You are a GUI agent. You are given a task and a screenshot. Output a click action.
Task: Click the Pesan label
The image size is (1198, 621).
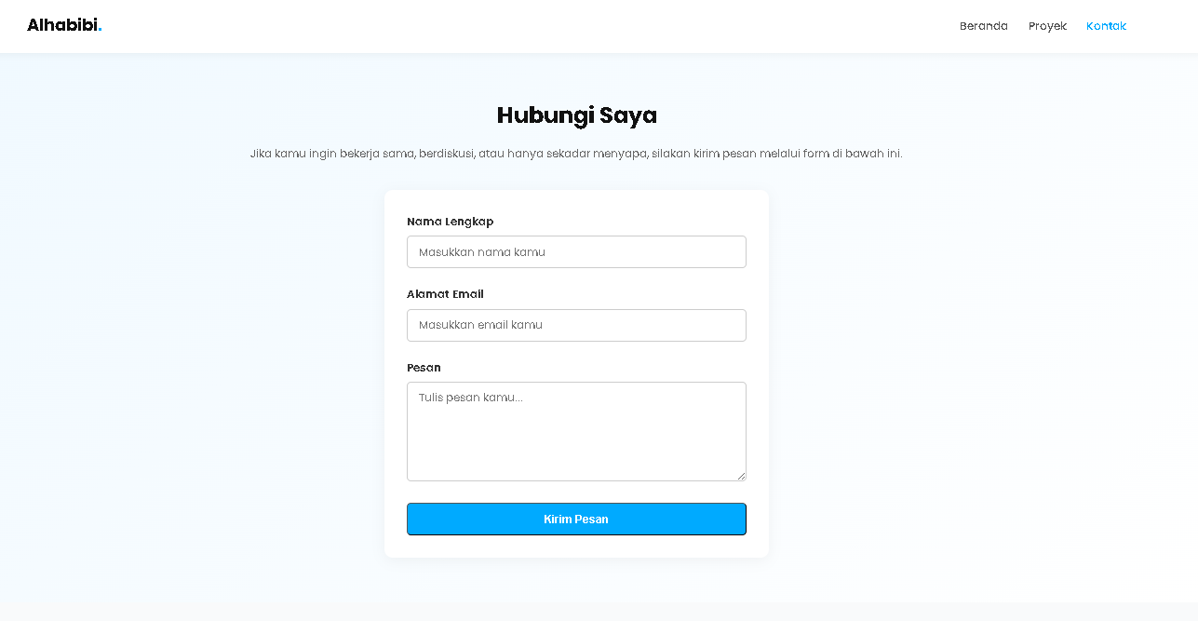tap(424, 368)
